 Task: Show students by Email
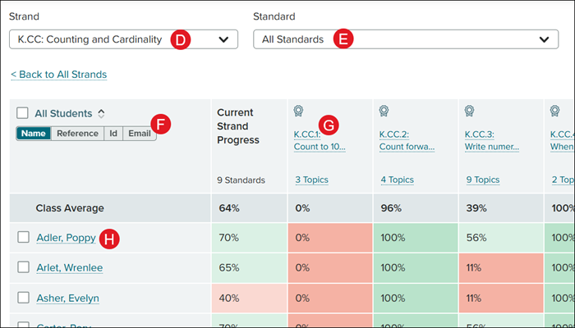[x=139, y=134]
